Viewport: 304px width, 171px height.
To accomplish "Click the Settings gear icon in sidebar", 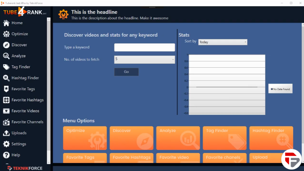I will click(x=6, y=144).
